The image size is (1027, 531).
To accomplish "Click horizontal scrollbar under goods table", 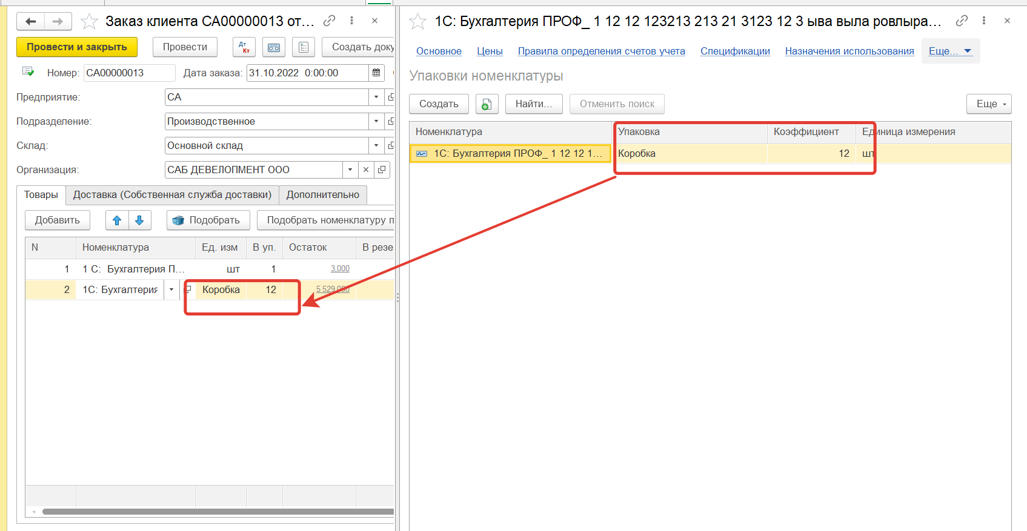I will [218, 512].
